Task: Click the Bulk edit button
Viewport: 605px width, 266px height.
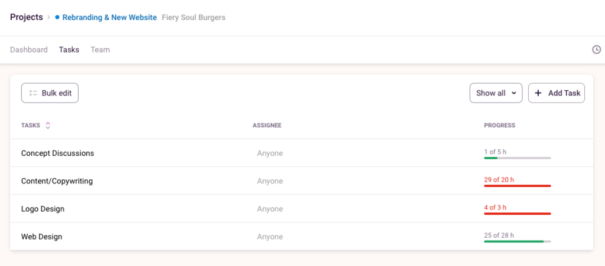Action: (x=50, y=93)
